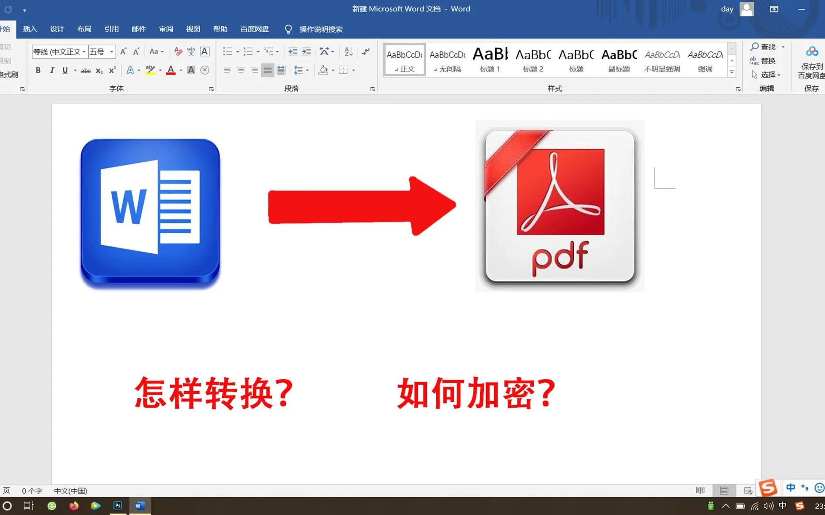Image resolution: width=825 pixels, height=515 pixels.
Task: Open the 插入 tab
Action: [30, 29]
